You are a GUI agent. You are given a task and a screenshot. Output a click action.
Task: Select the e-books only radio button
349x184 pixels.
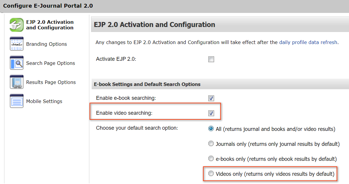[x=211, y=159]
